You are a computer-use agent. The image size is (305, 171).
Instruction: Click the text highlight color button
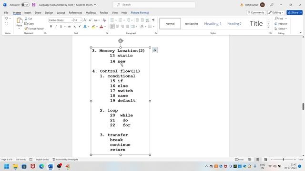click(93, 27)
